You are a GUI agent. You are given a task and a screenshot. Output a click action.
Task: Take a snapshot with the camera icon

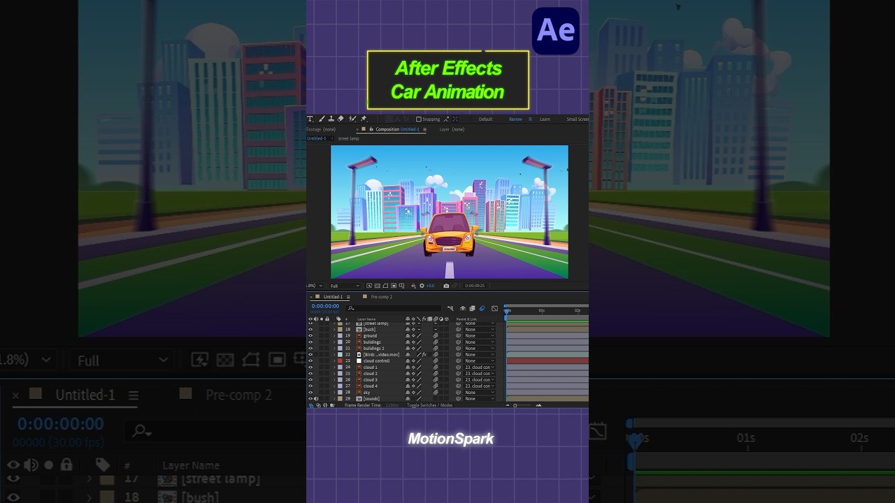tap(446, 286)
